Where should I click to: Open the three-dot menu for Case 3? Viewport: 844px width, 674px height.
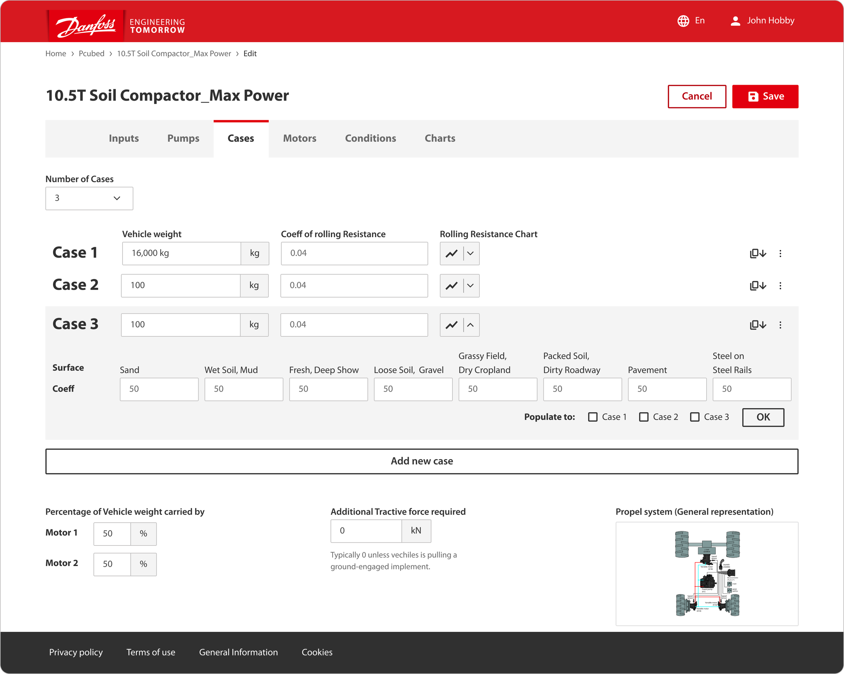point(780,325)
